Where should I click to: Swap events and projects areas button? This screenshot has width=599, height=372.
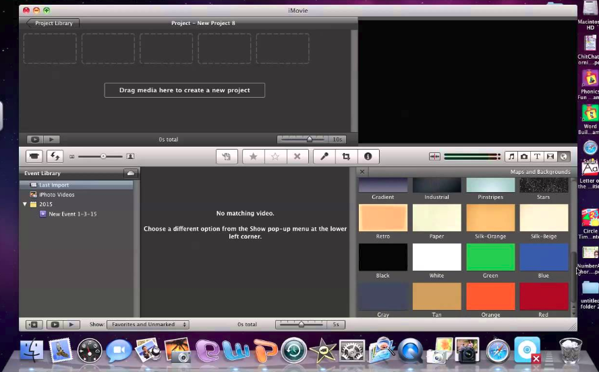pos(55,156)
